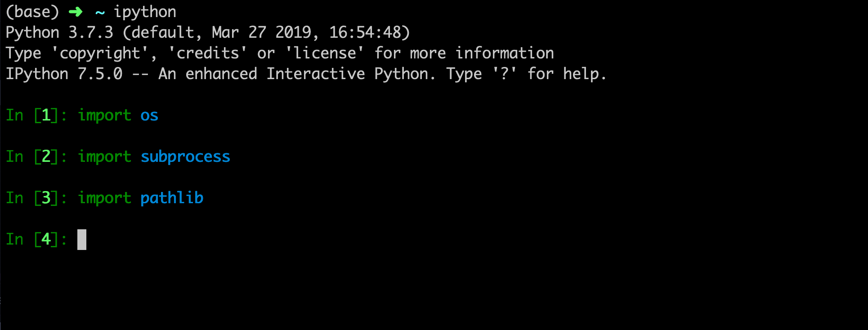
Task: Click the 'copyright' keyword in banner
Action: [x=100, y=54]
